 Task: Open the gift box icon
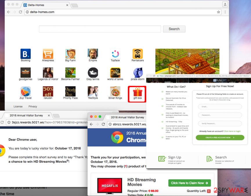pyautogui.click(x=138, y=92)
